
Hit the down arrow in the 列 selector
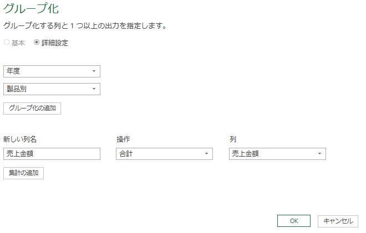point(319,154)
